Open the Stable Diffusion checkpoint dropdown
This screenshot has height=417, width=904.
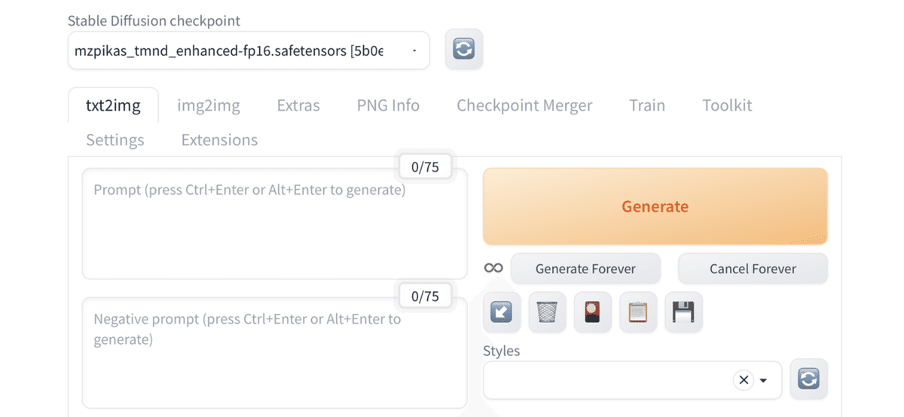[249, 50]
